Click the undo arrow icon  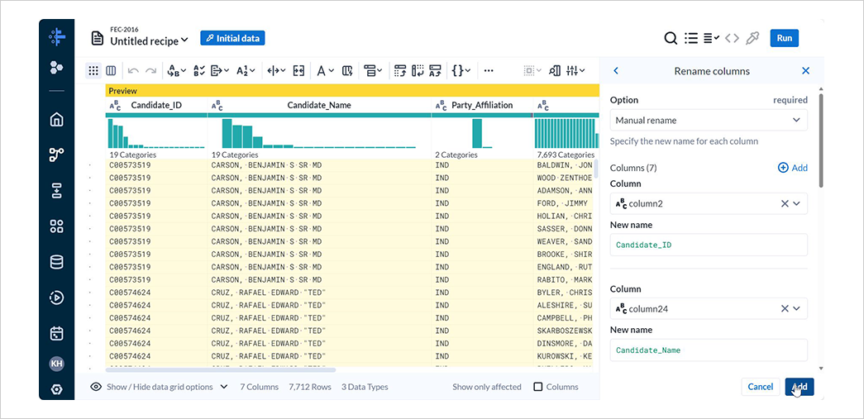(133, 70)
